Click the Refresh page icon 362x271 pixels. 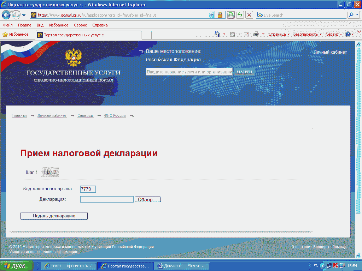240,15
